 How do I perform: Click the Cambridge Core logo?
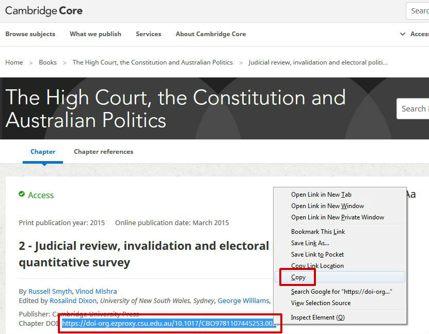pyautogui.click(x=44, y=11)
